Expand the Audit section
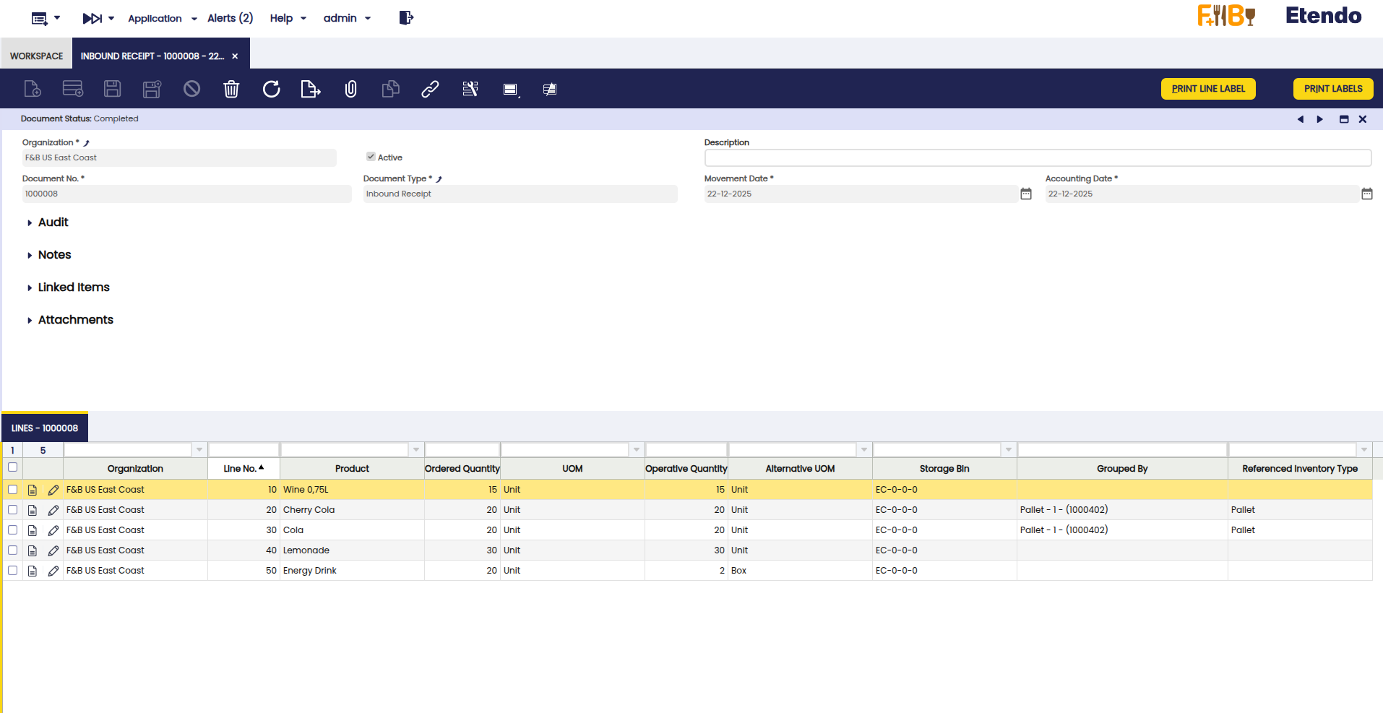This screenshot has width=1383, height=713. (53, 222)
